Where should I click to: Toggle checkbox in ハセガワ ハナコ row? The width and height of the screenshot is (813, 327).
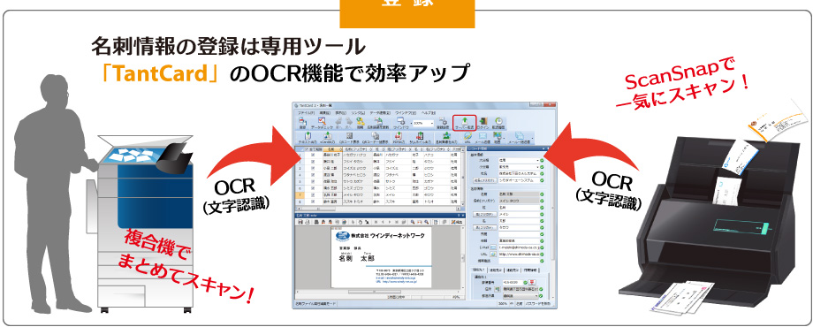(x=313, y=155)
